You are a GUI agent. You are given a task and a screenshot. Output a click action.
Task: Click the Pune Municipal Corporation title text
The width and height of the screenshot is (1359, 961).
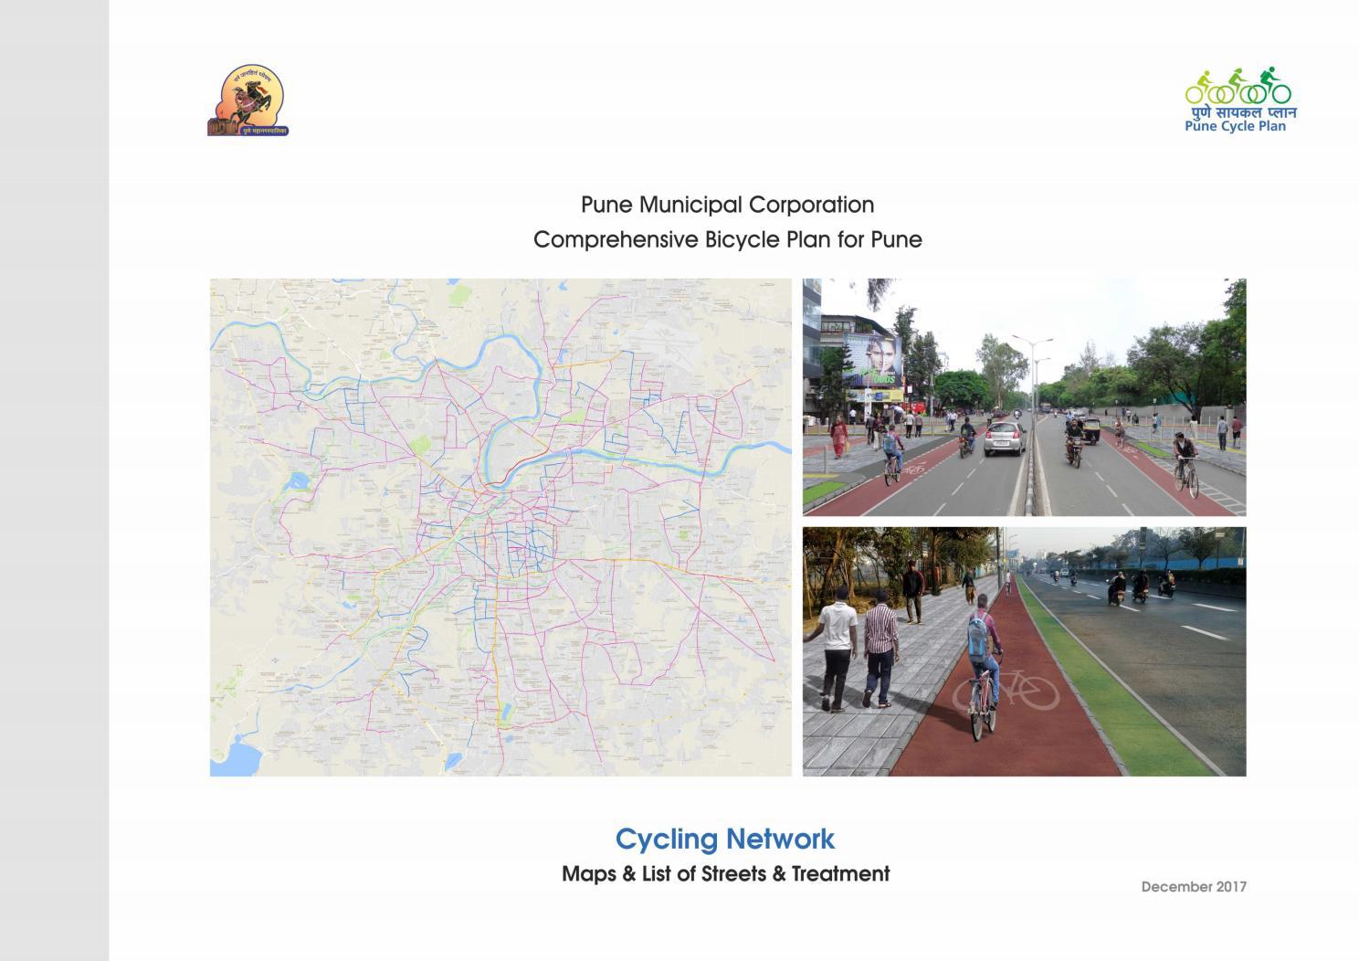coord(728,205)
